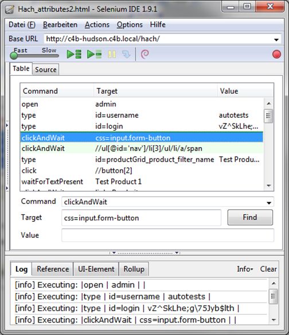The image size is (289, 335).
Task: Switch to the Source tab
Action: tap(46, 70)
